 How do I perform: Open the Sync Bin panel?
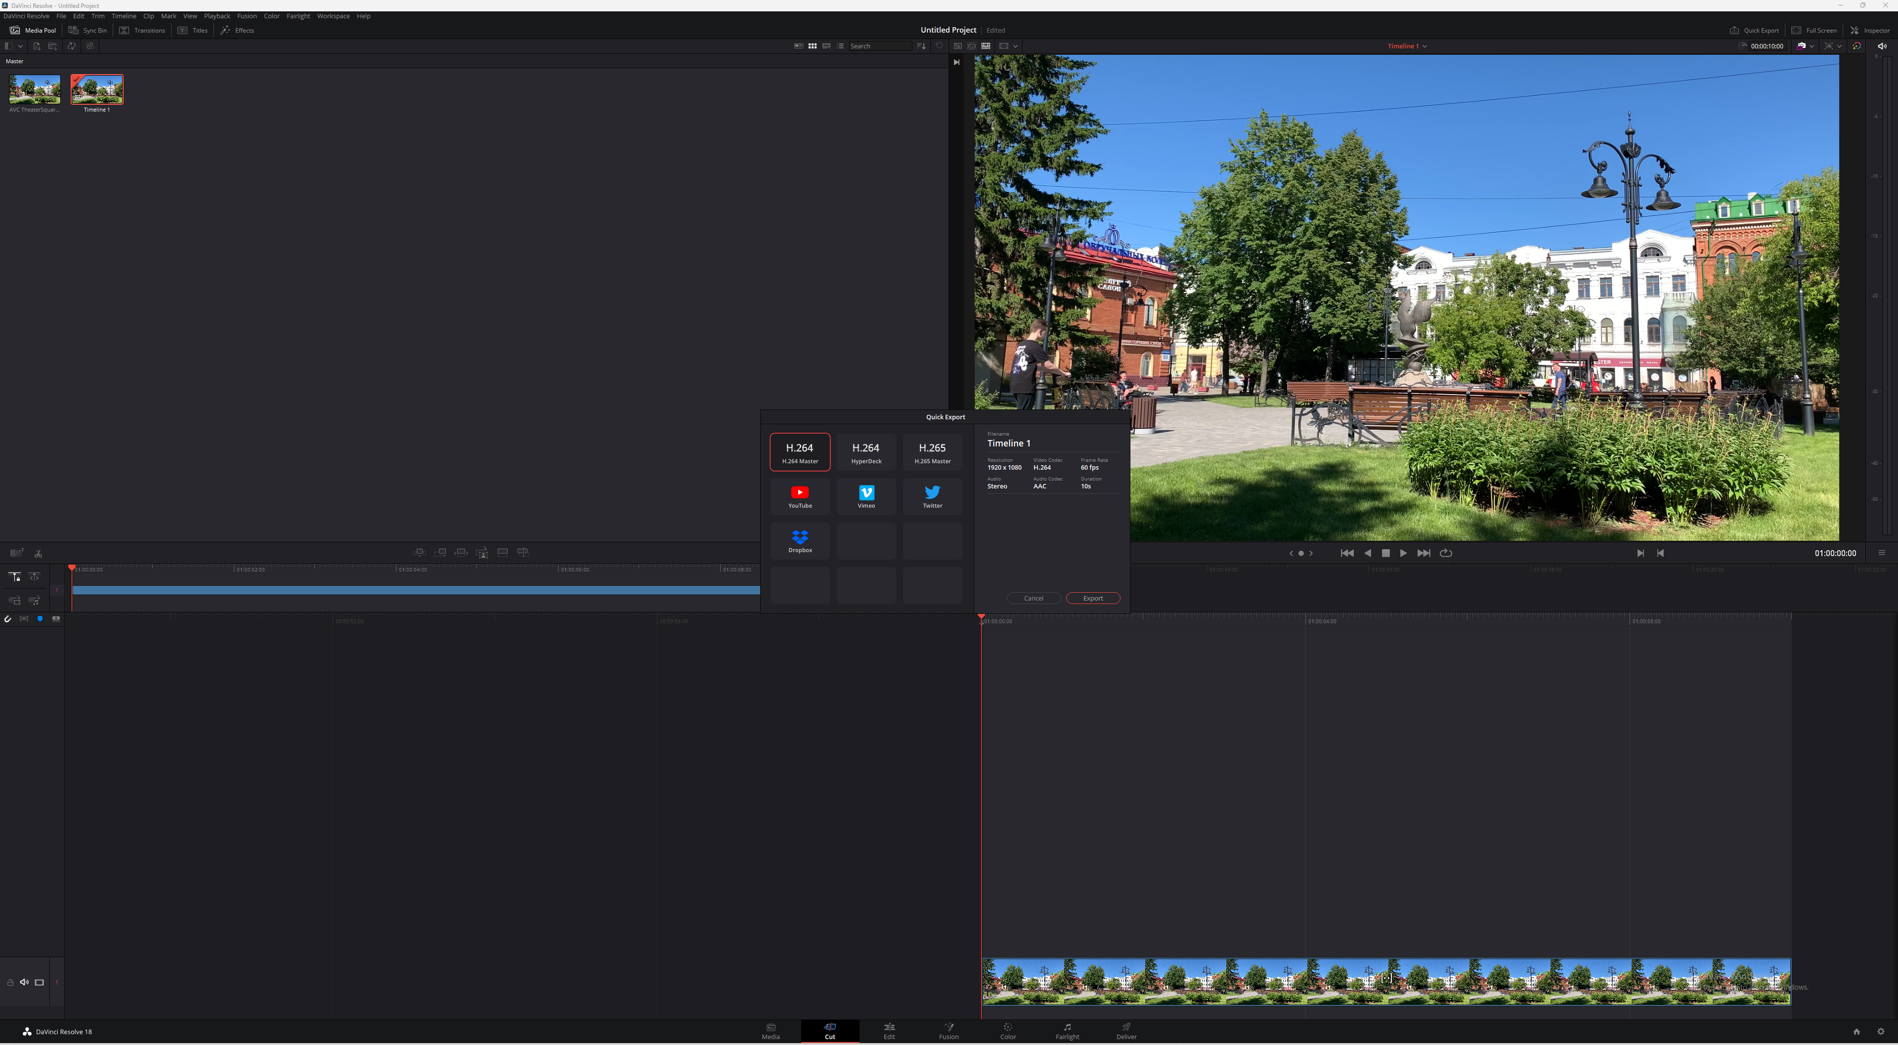click(87, 30)
